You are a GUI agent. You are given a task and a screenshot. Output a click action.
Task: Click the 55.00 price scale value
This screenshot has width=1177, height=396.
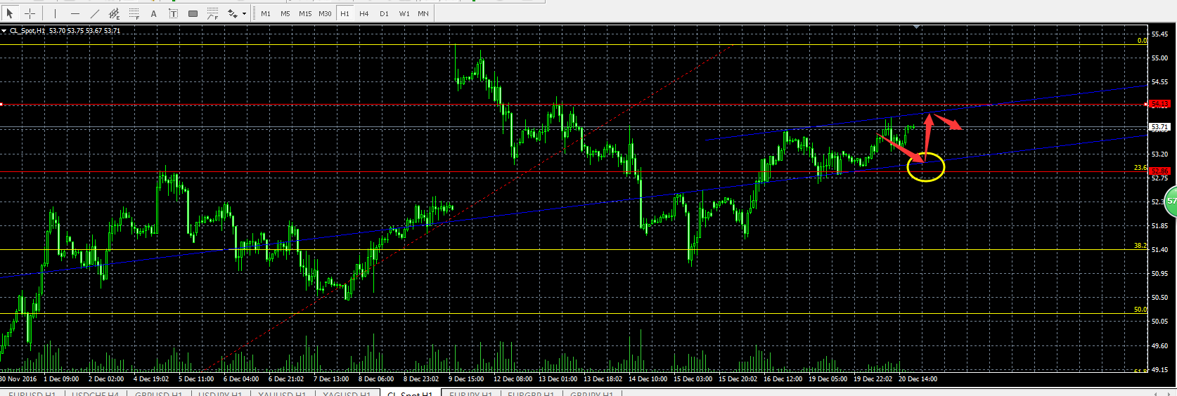[x=1159, y=58]
